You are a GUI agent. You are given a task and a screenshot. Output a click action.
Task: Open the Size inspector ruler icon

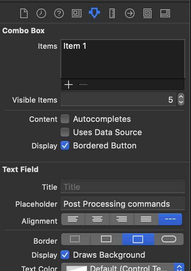pyautogui.click(x=112, y=13)
